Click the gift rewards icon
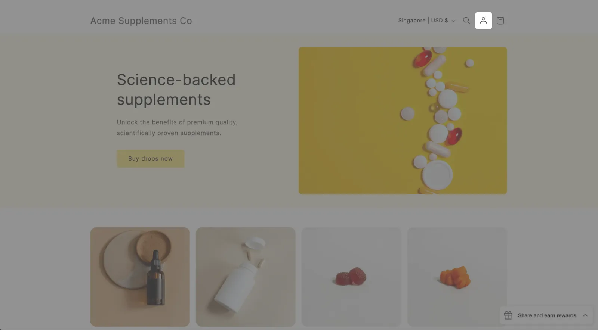 (508, 315)
